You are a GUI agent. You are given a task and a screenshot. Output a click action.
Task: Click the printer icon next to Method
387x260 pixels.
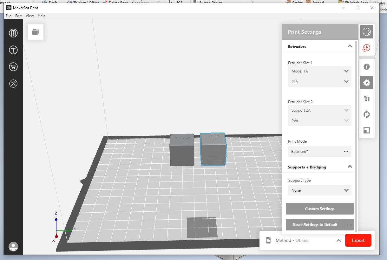point(268,240)
